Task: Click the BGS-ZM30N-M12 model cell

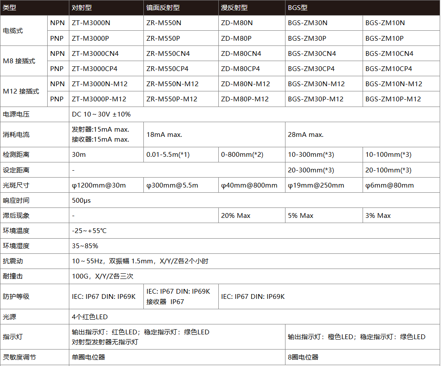Action: pyautogui.click(x=316, y=84)
